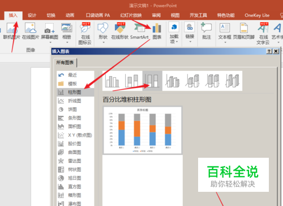Screen dimensions: 283x206
Task: Click the 百分比堆积柱形图 chart preview thumbnail
Action: [143, 130]
